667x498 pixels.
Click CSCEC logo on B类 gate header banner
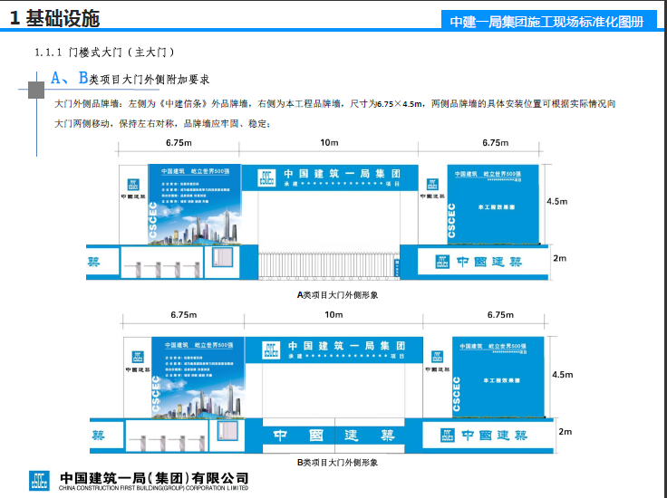[271, 350]
